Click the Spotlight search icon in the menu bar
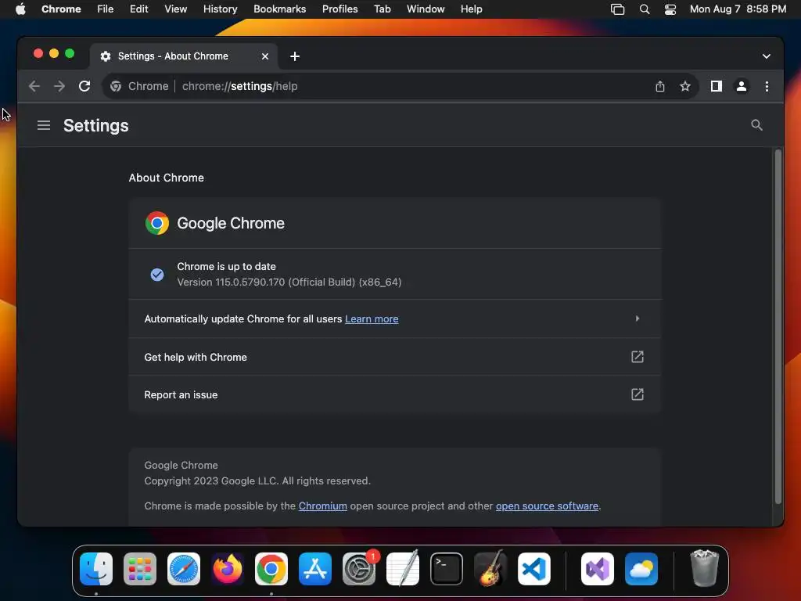Viewport: 801px width, 601px height. [645, 9]
